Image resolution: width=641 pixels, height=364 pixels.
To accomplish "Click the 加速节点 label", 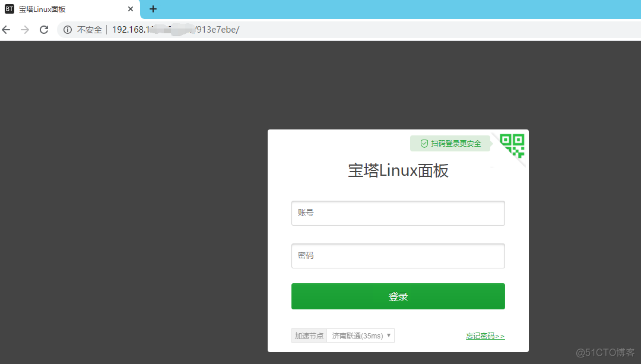I will coord(309,335).
